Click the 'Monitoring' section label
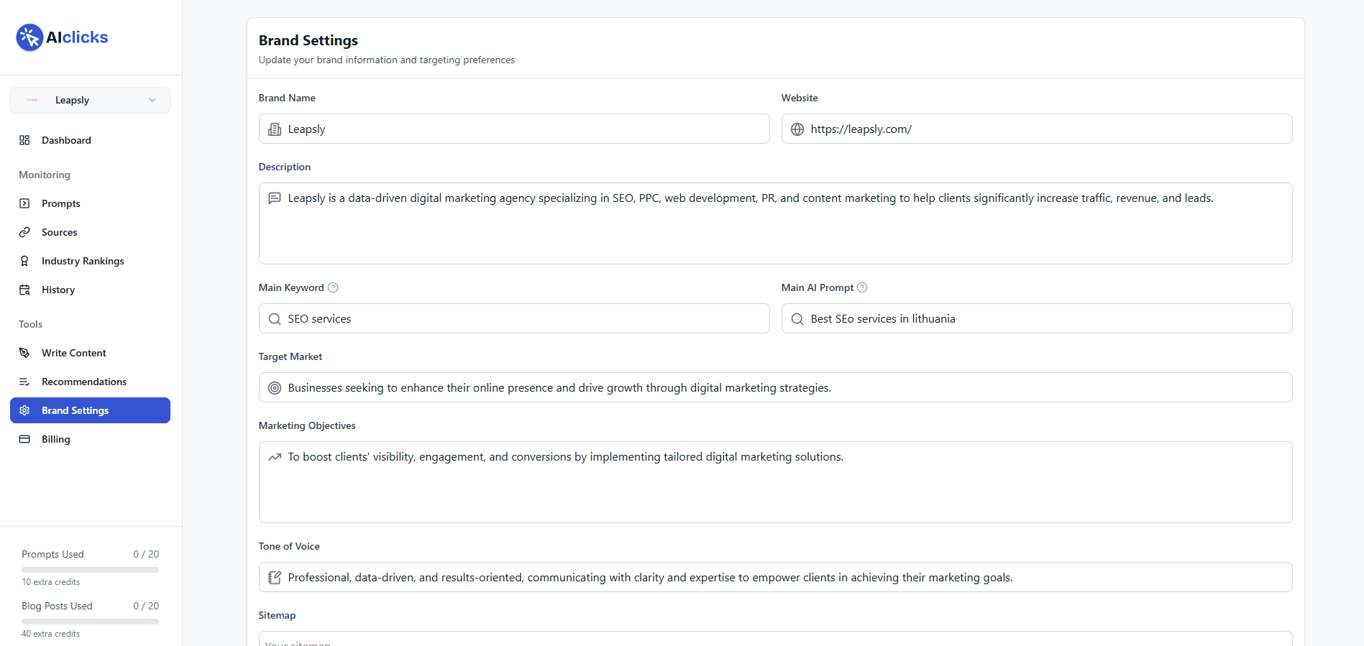1364x646 pixels. coord(45,175)
